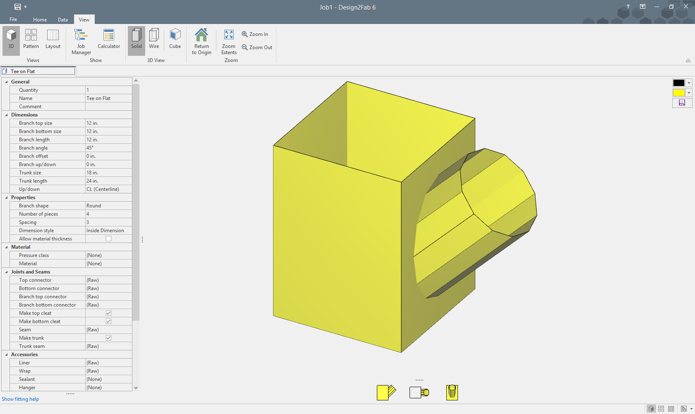The width and height of the screenshot is (695, 414).
Task: Click the Up/down CL (Centerline) value
Action: tap(108, 189)
